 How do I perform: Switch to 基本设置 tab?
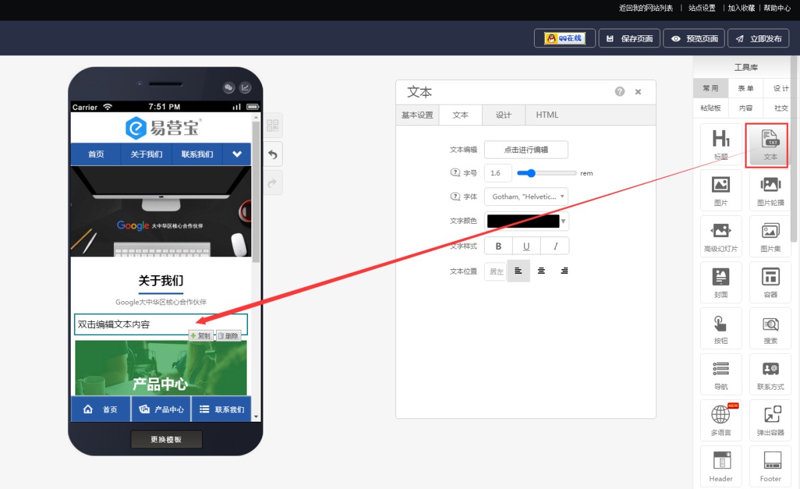pyautogui.click(x=417, y=115)
